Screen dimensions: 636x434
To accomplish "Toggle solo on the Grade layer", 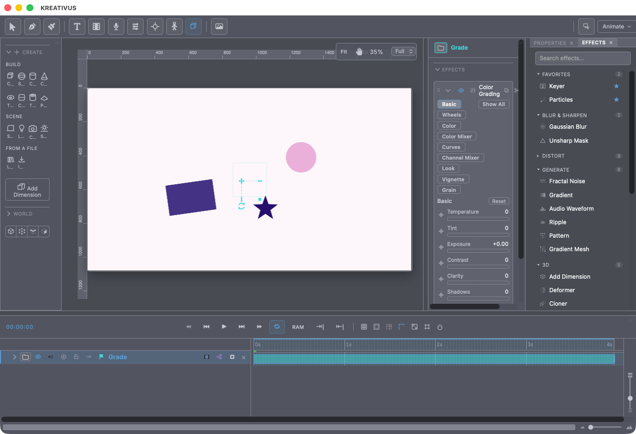I will pos(64,357).
